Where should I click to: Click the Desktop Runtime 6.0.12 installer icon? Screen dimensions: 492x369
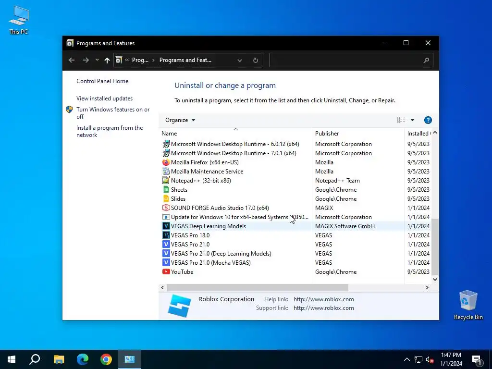166,144
